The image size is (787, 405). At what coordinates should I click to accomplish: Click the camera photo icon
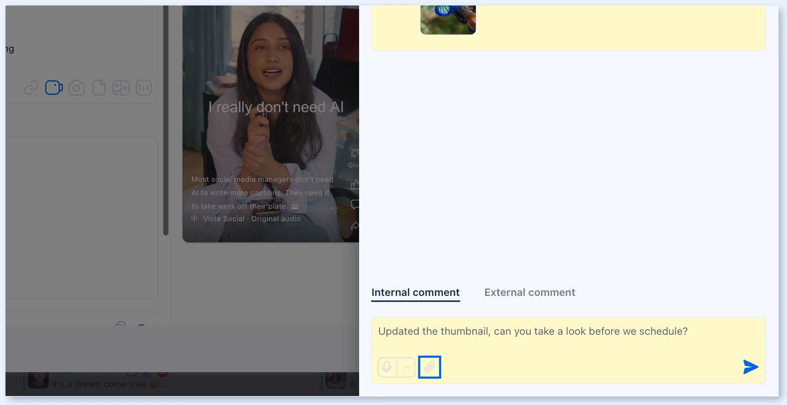(x=76, y=88)
